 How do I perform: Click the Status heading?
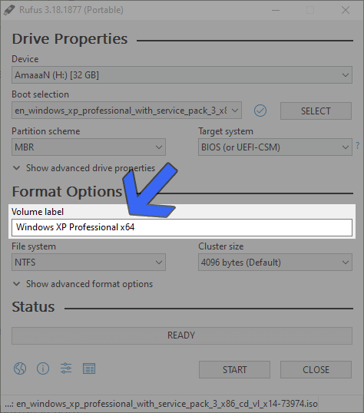point(33,307)
